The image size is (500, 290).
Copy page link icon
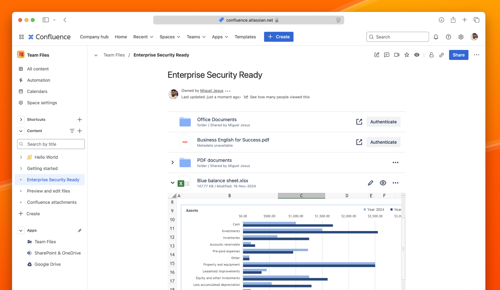pyautogui.click(x=442, y=55)
